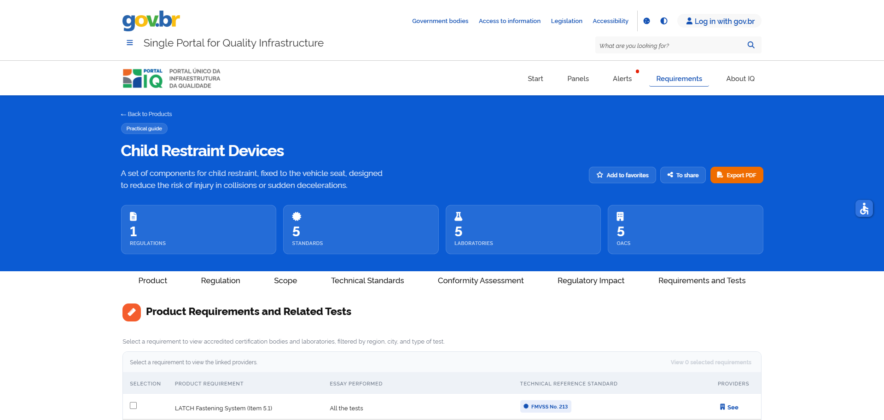Open the hamburger menu icon
Viewport: 884px width, 420px height.
130,43
